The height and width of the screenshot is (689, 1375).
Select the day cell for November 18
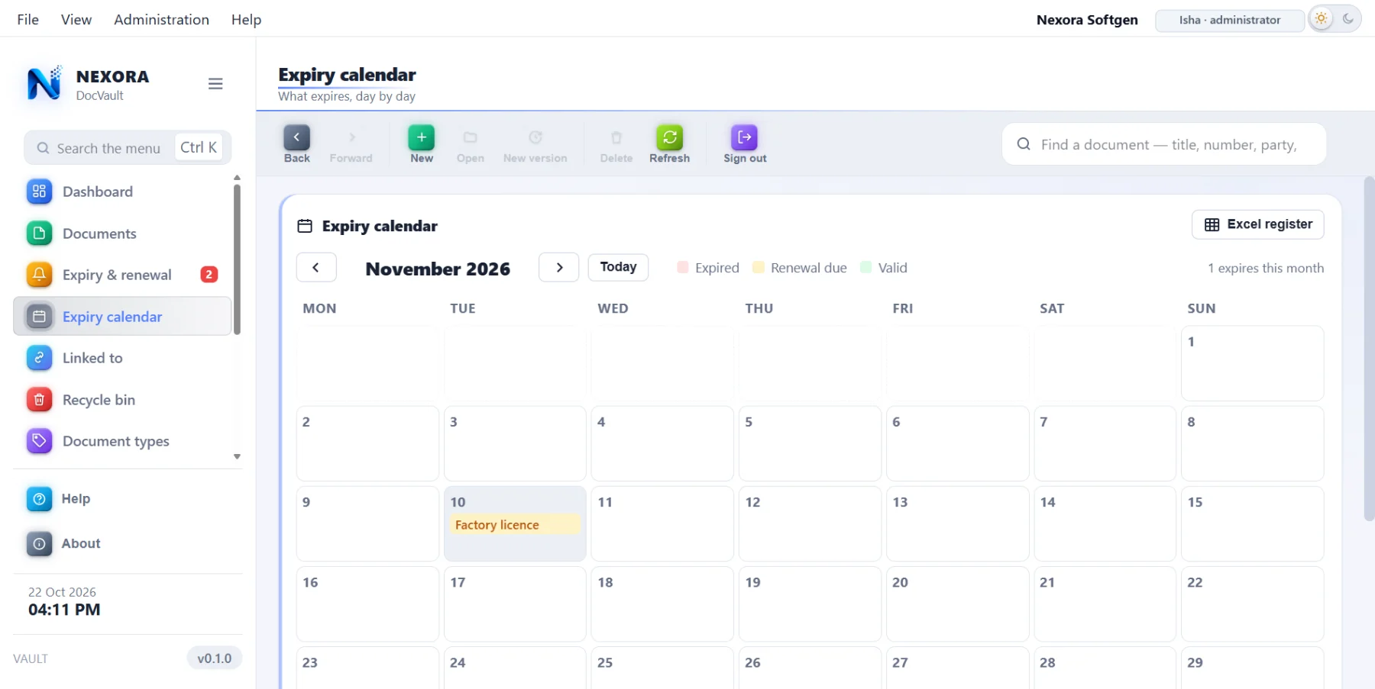click(x=662, y=604)
